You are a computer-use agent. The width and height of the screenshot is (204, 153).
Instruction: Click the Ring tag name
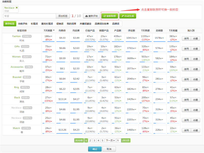16,87
